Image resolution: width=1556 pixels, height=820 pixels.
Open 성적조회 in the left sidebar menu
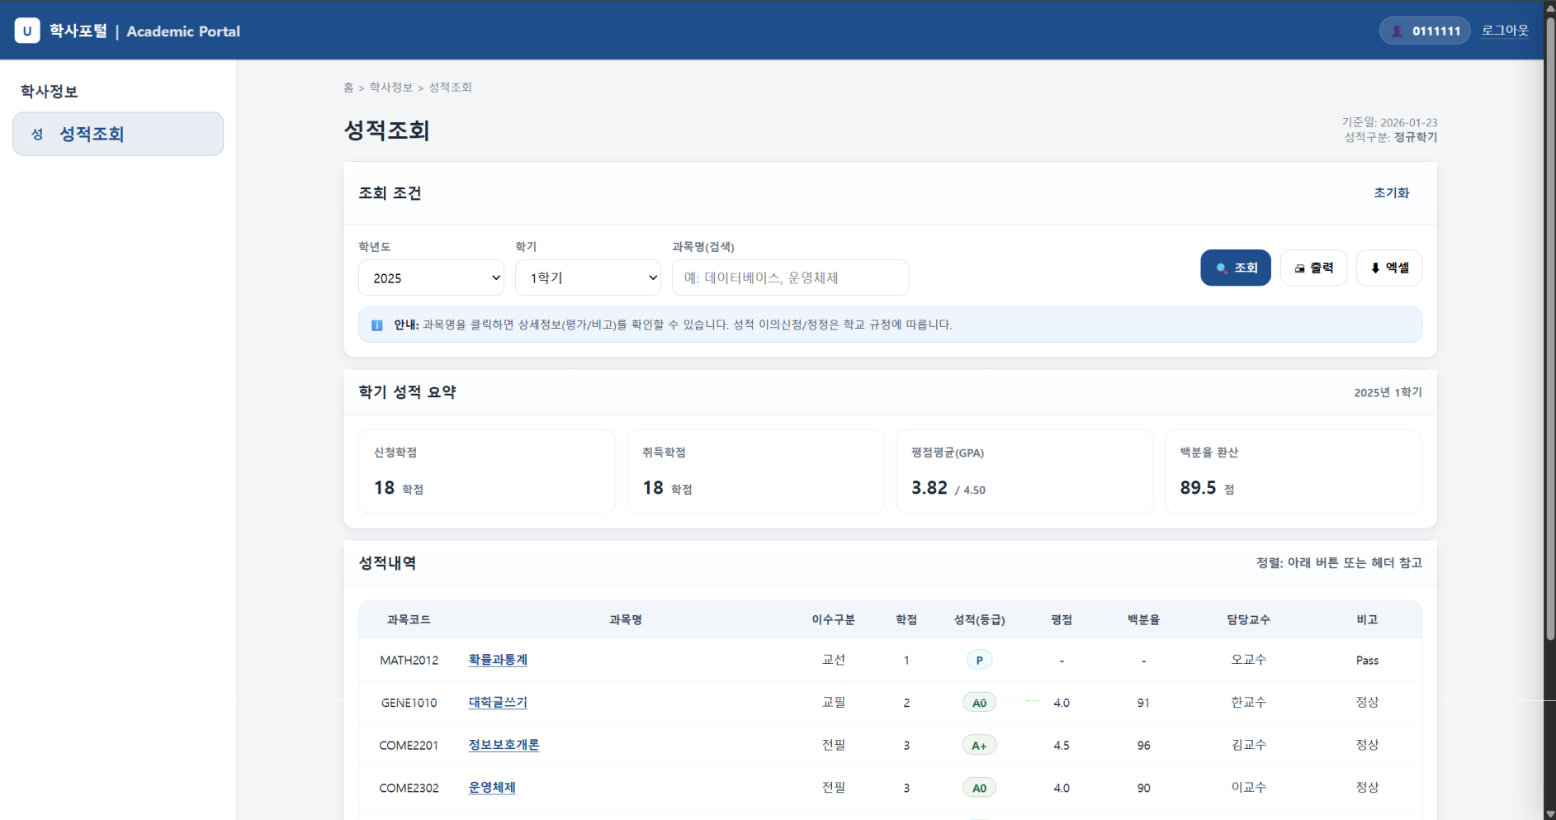tap(118, 134)
